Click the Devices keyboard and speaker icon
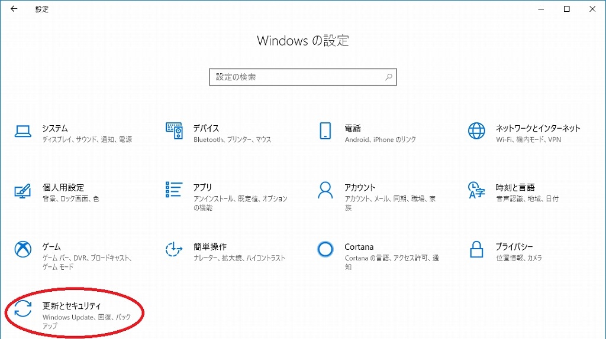The width and height of the screenshot is (606, 339). 174,131
